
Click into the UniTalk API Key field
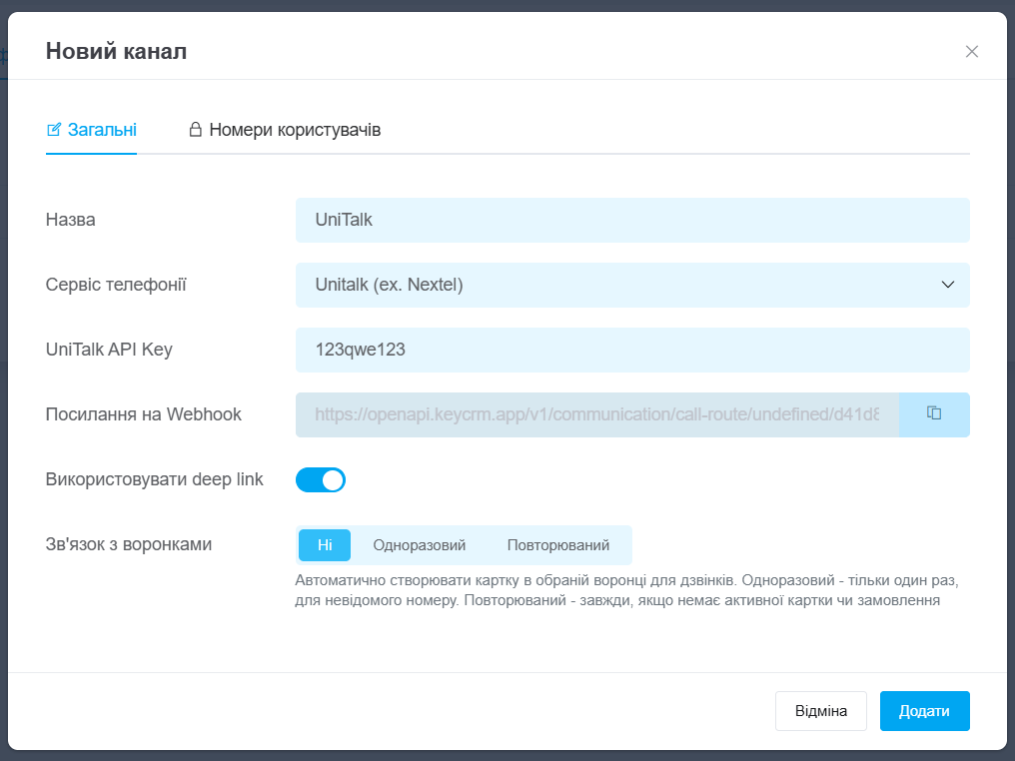[631, 350]
